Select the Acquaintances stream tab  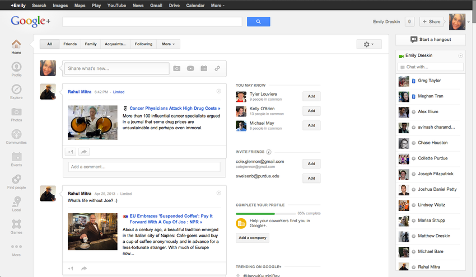click(116, 44)
